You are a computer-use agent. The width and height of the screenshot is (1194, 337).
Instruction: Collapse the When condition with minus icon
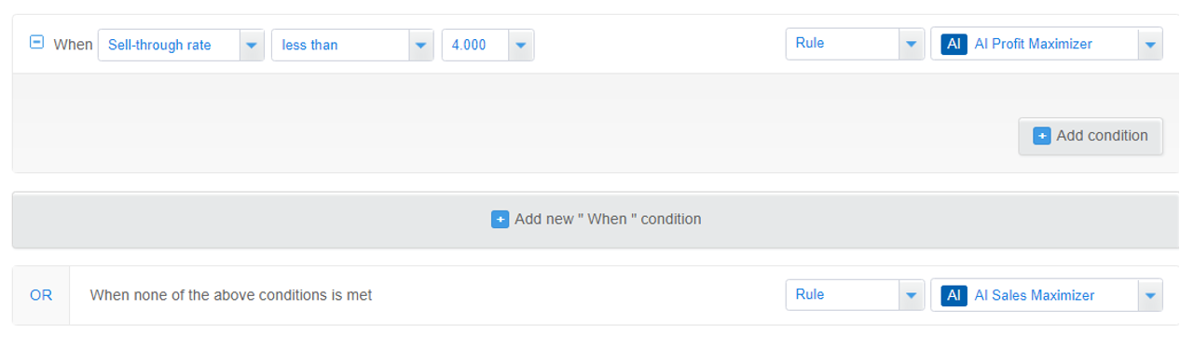point(37,43)
